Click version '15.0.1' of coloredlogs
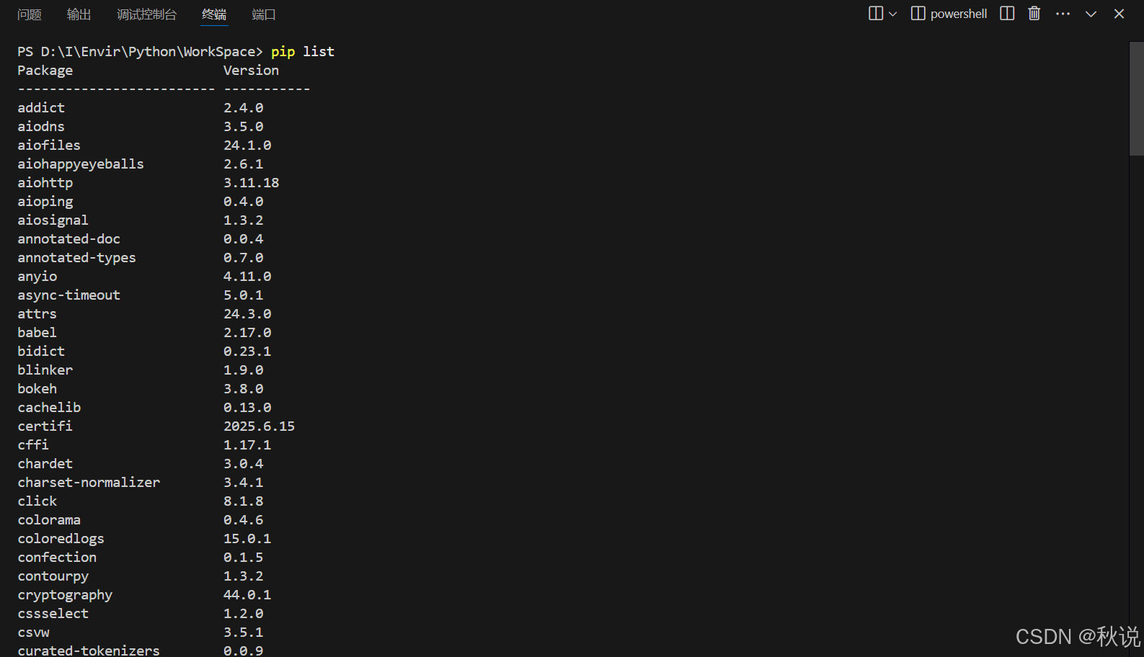Viewport: 1144px width, 657px height. pos(247,538)
